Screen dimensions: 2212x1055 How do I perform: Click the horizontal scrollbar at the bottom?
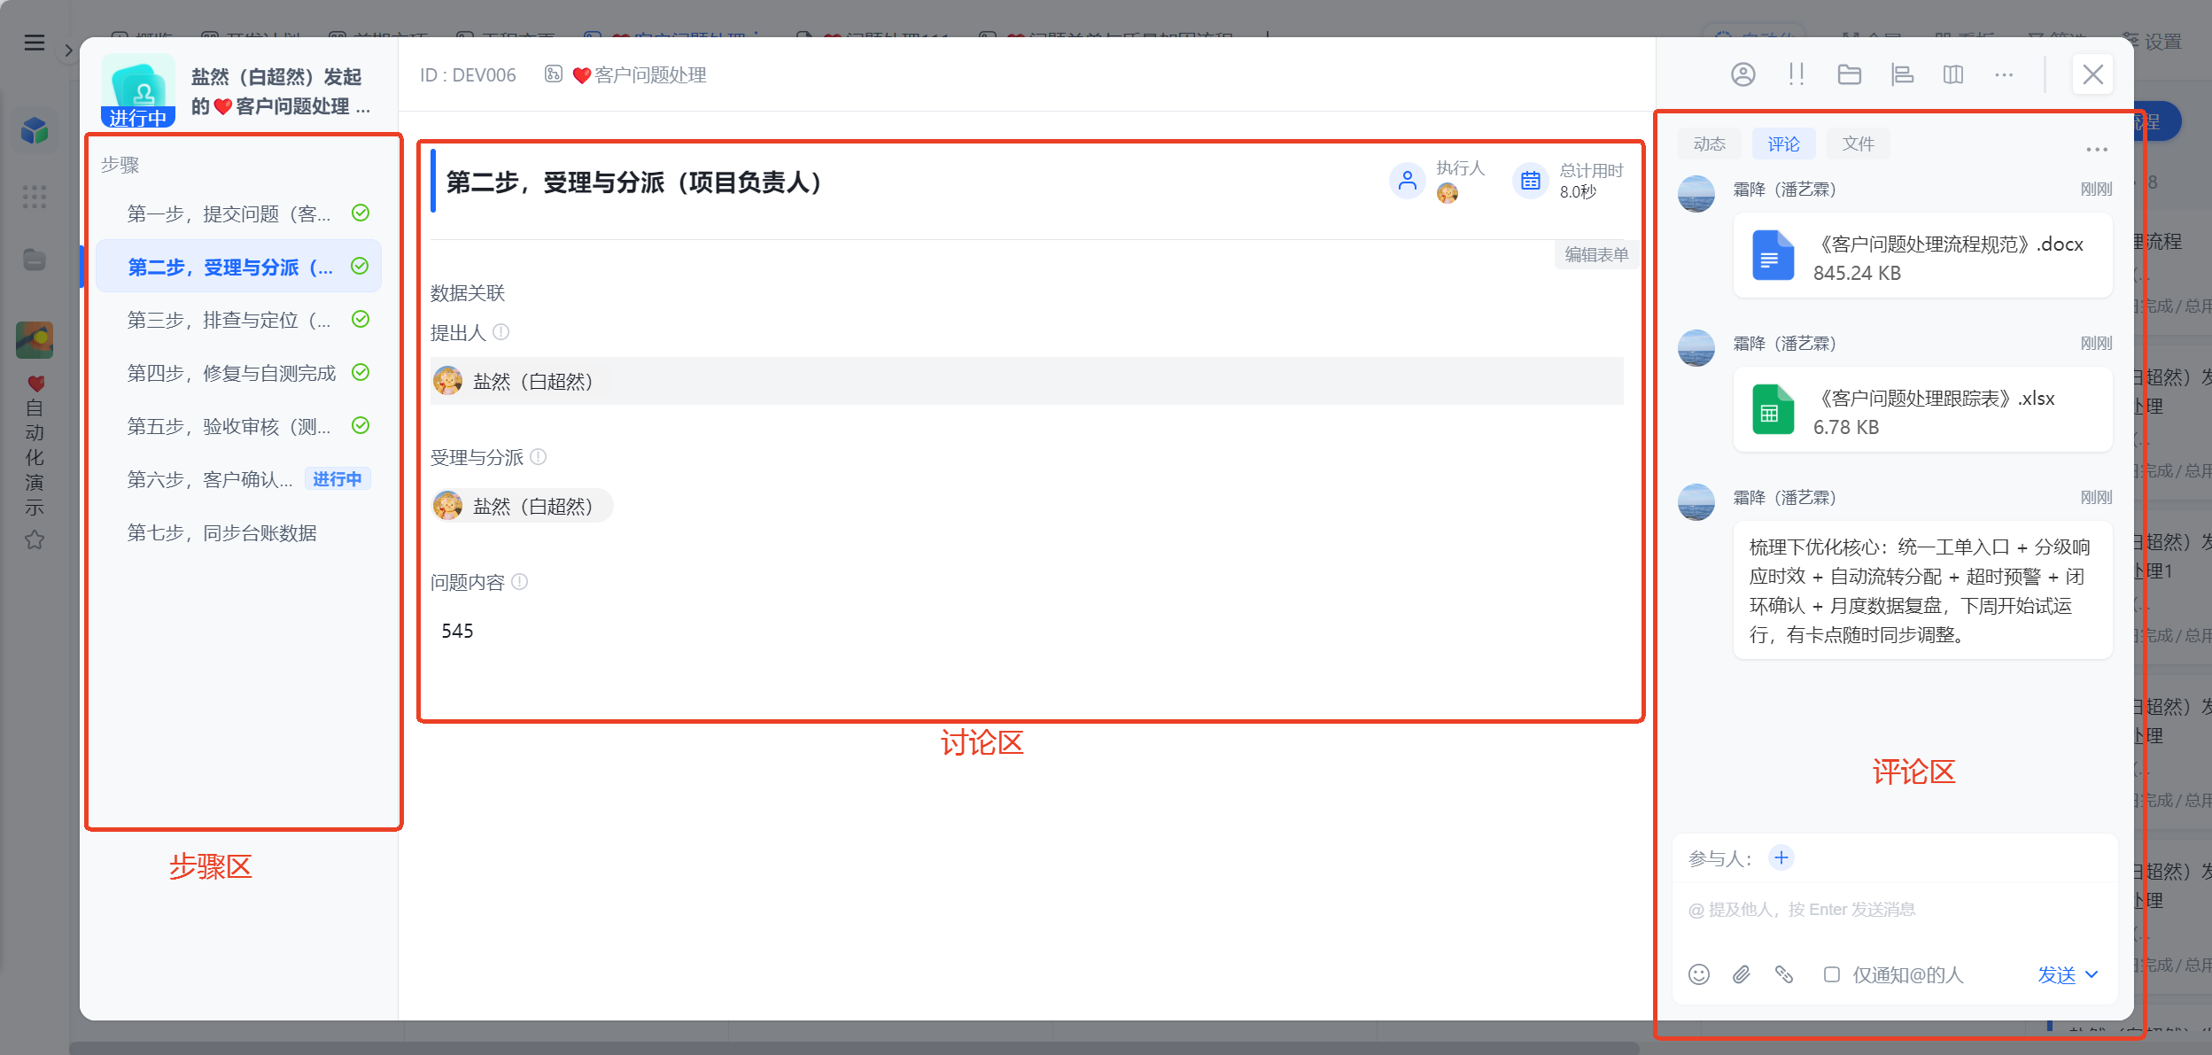(854, 1048)
